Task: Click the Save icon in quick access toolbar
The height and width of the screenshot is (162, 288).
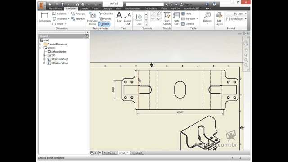Action: pos(63,4)
